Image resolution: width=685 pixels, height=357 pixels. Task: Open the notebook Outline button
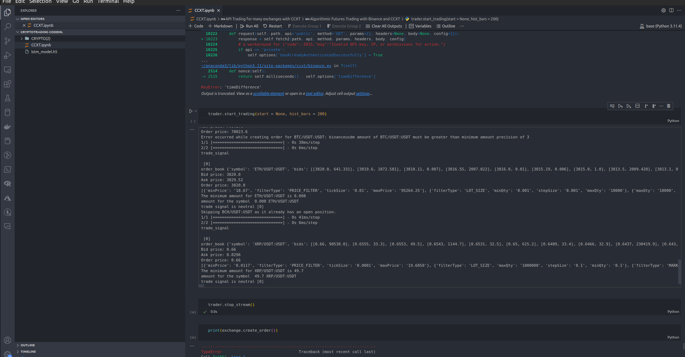(x=445, y=26)
